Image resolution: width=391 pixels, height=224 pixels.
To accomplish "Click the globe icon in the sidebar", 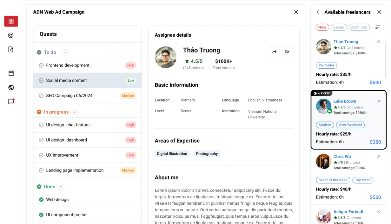I will [x=11, y=87].
